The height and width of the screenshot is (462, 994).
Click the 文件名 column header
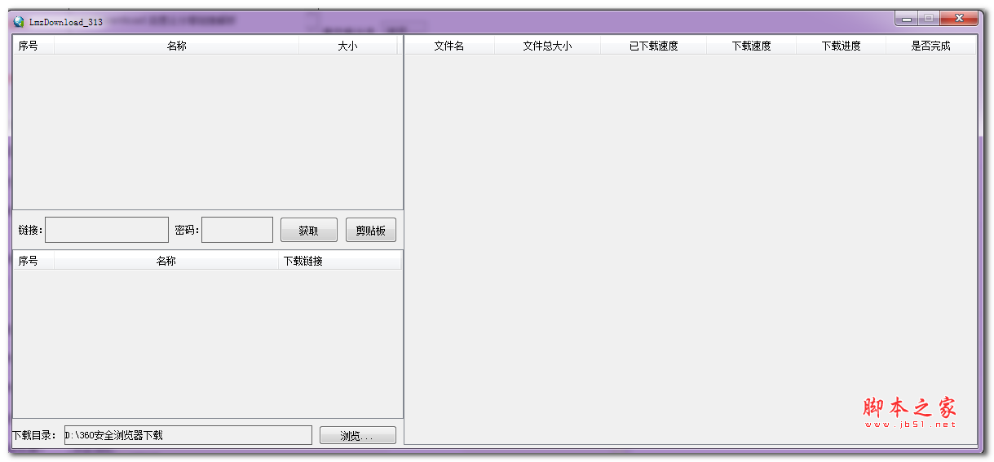[x=450, y=46]
